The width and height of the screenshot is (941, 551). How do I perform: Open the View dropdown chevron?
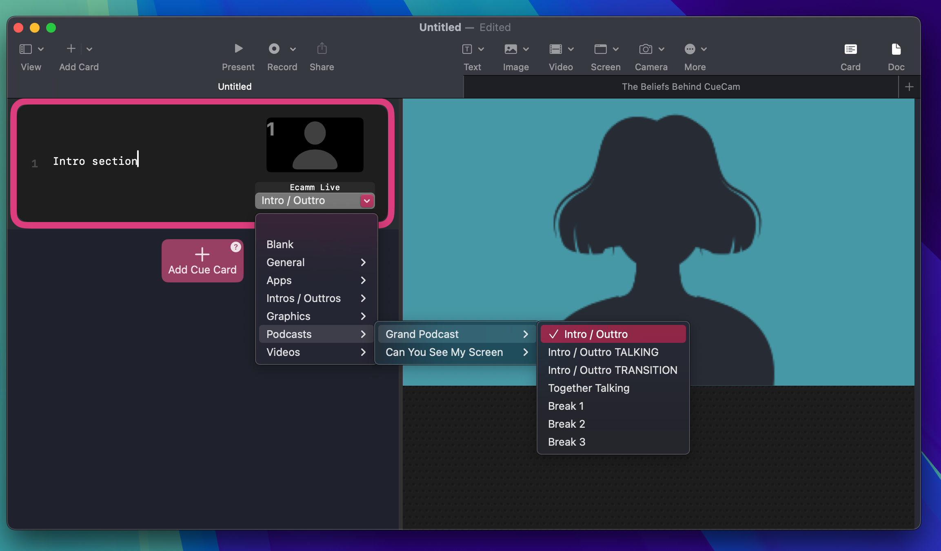click(41, 49)
